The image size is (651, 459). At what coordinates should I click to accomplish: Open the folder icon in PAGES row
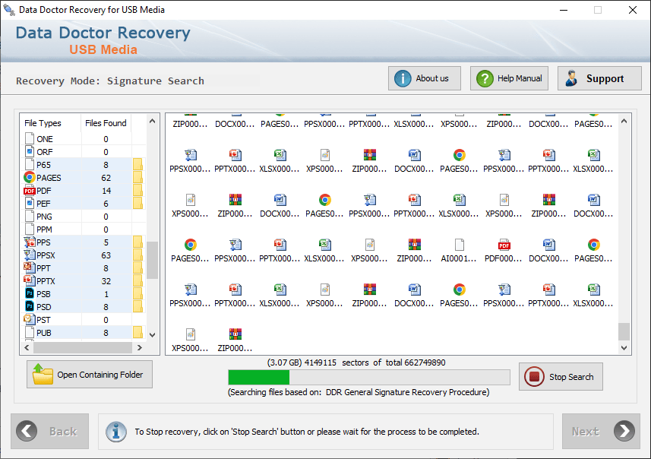coord(137,177)
